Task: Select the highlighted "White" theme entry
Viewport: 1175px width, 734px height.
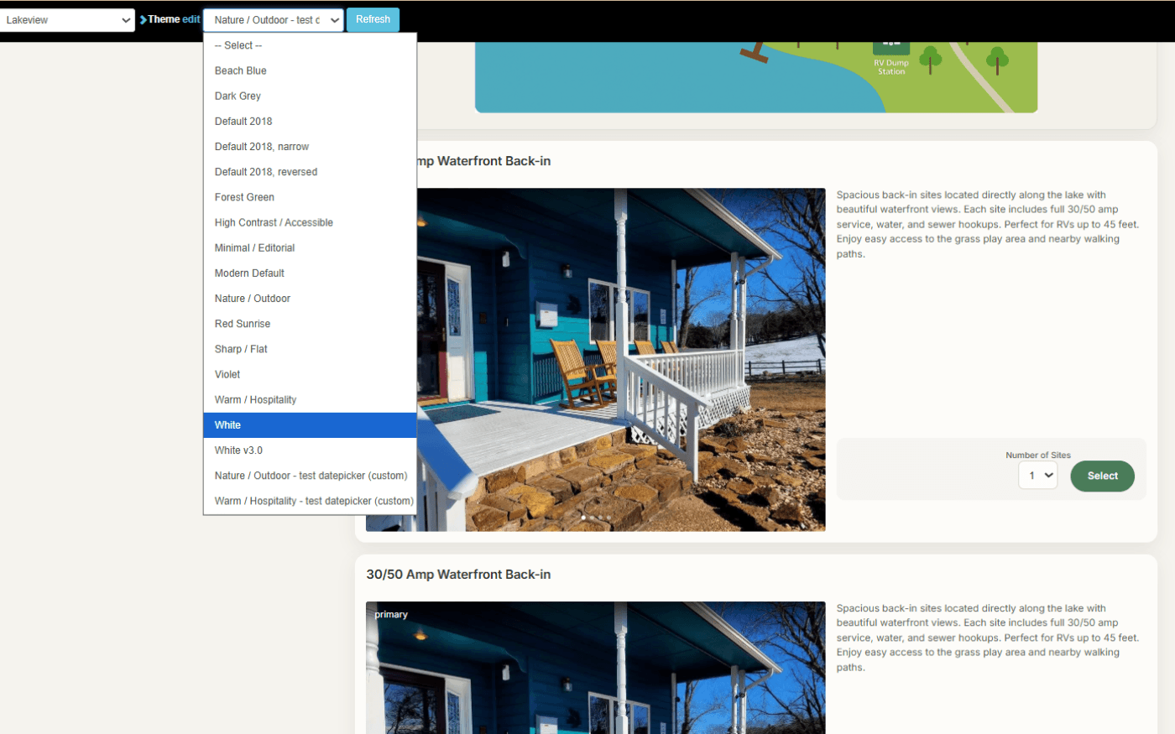Action: (x=227, y=424)
